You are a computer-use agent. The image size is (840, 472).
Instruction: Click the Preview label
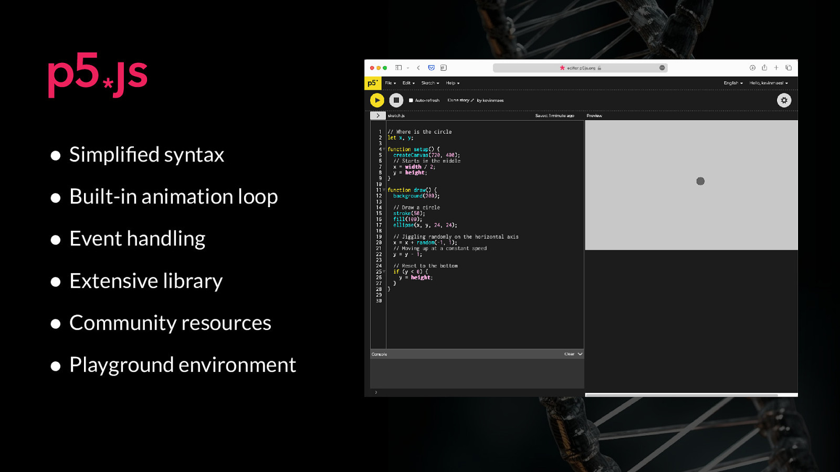tap(594, 115)
